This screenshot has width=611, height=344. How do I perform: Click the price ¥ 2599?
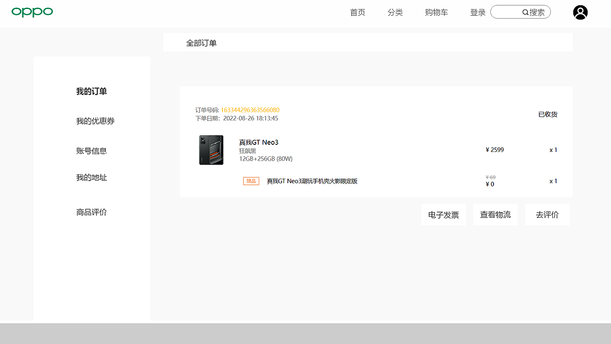pyautogui.click(x=495, y=150)
